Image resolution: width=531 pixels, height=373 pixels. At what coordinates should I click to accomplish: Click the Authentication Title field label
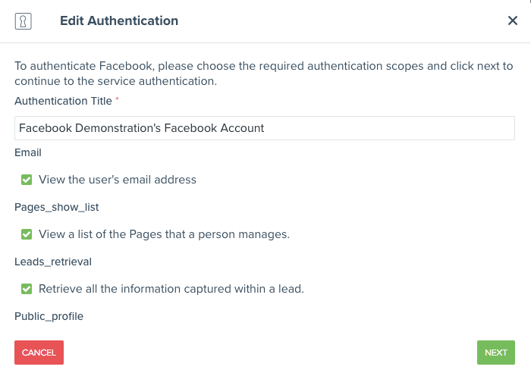coord(63,101)
